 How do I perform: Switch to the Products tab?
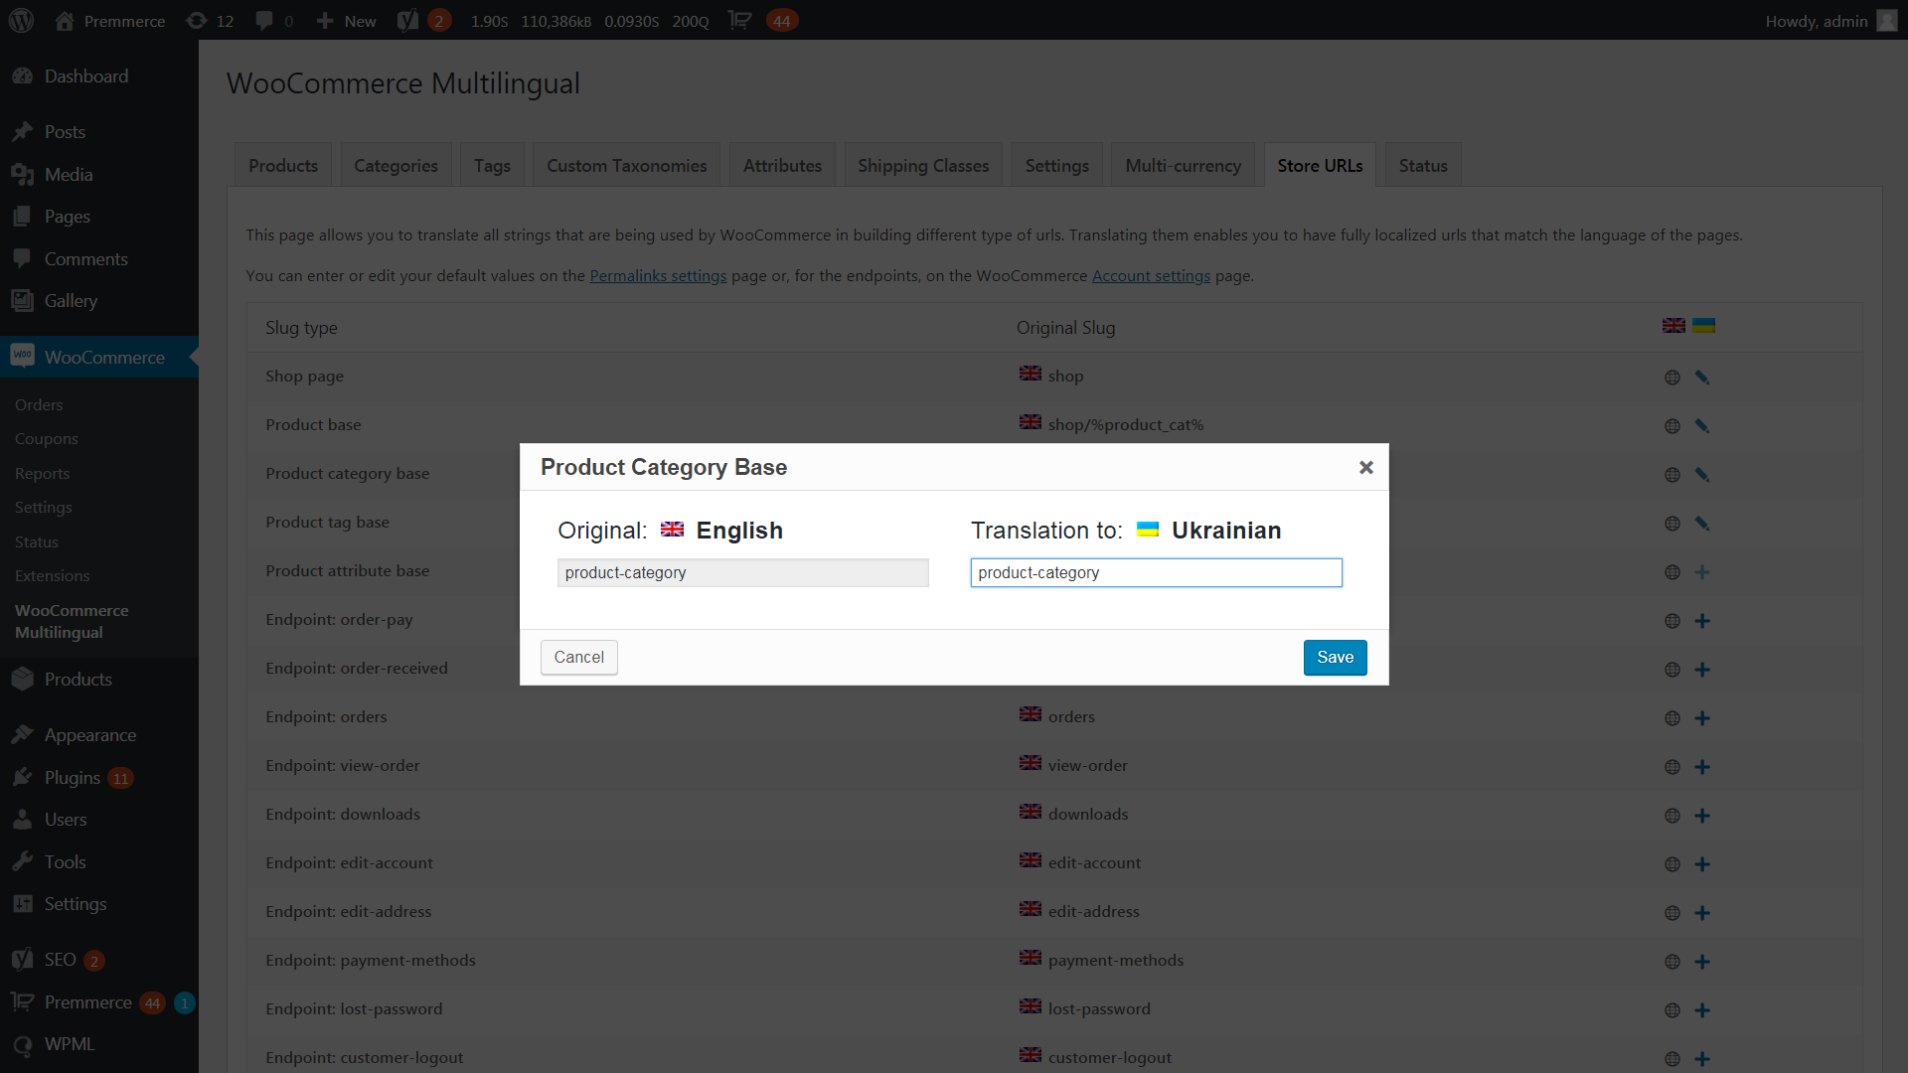coord(283,166)
